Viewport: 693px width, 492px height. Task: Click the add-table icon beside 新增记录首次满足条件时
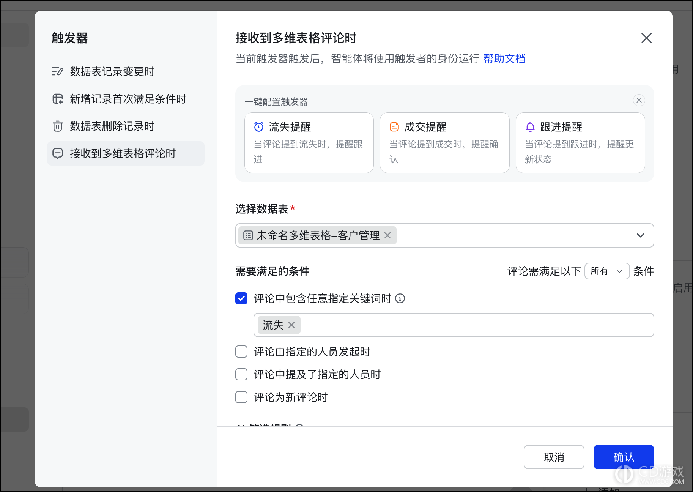tap(58, 99)
